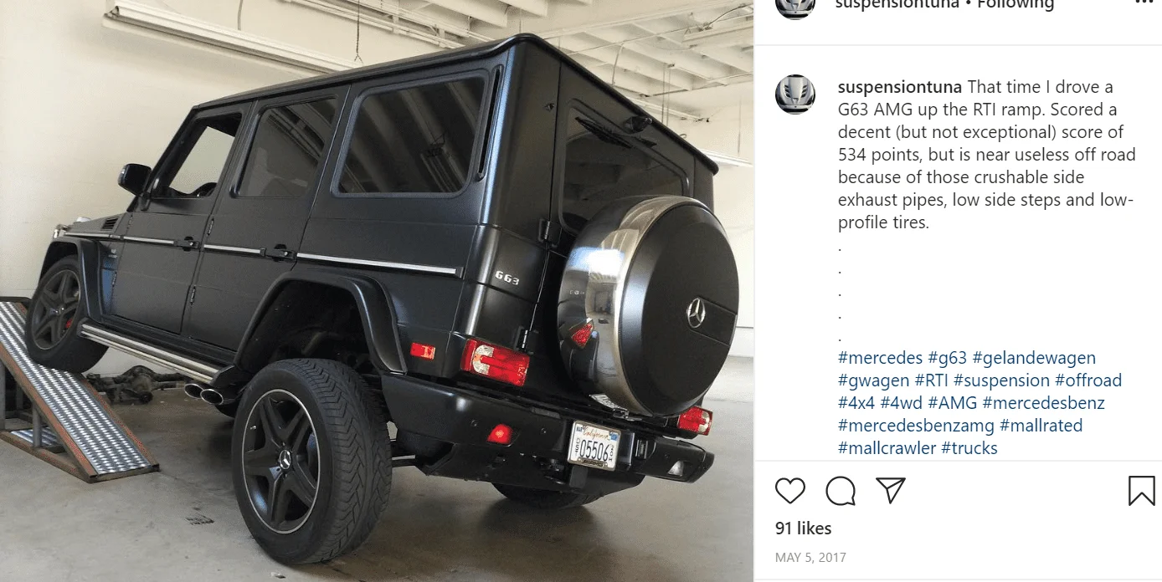Open #g63 hashtag

(x=948, y=358)
